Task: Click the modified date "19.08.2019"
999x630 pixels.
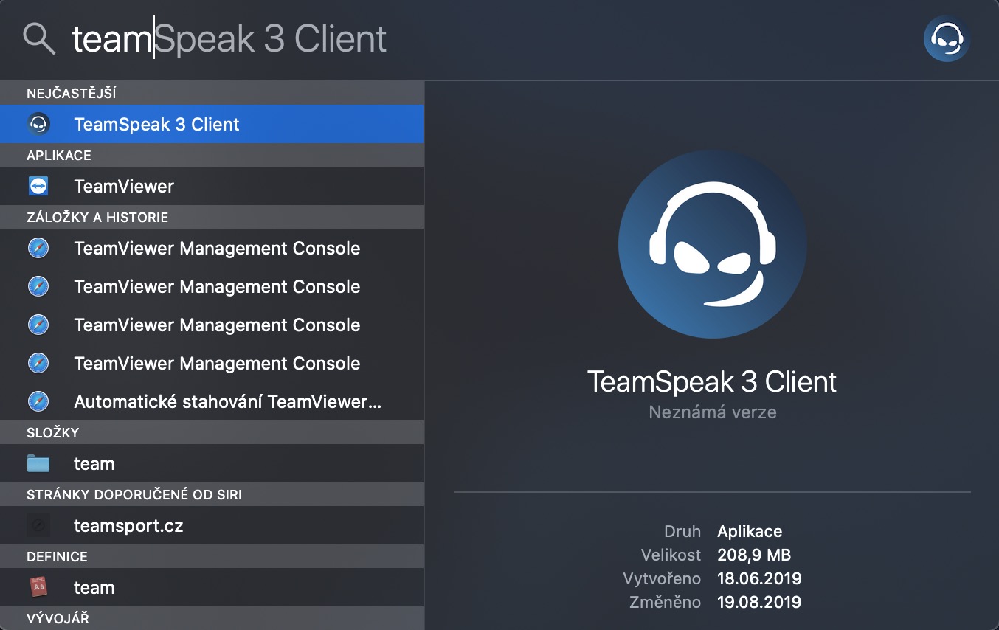Action: click(759, 602)
